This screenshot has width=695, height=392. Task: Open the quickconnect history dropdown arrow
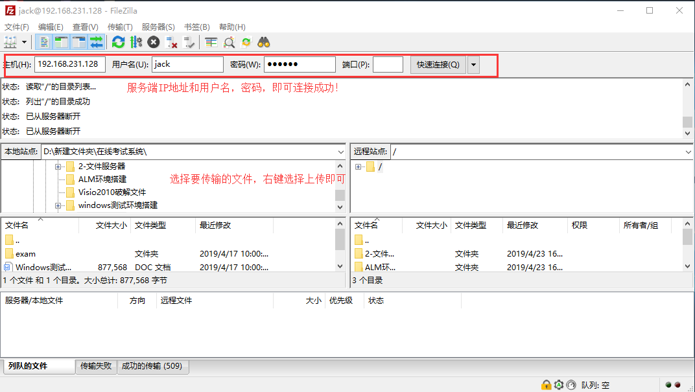(x=474, y=64)
